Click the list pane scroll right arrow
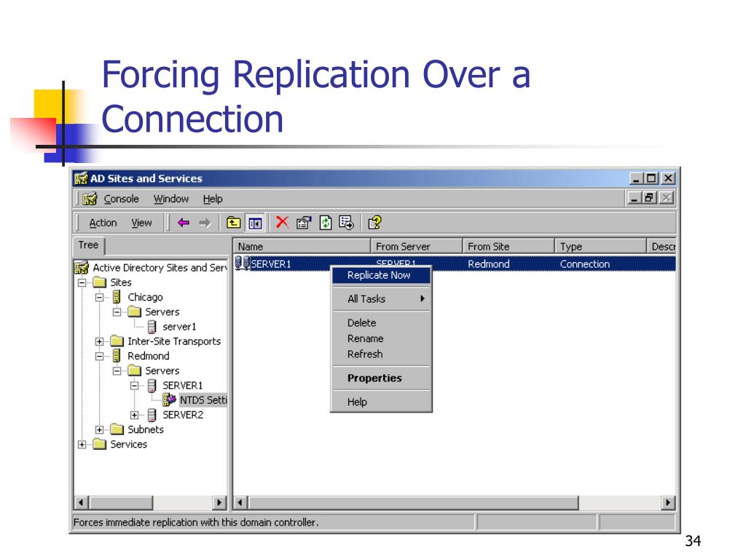 (668, 502)
